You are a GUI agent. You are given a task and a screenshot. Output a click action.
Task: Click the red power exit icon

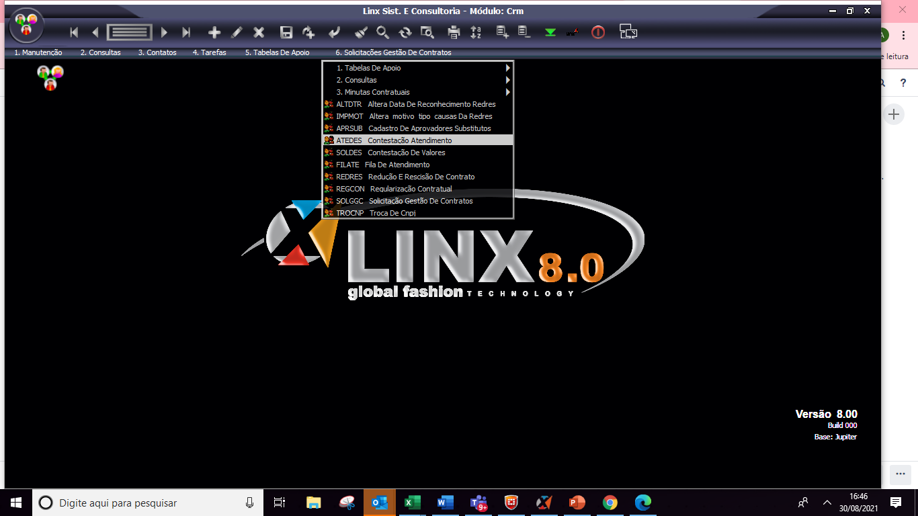point(598,32)
